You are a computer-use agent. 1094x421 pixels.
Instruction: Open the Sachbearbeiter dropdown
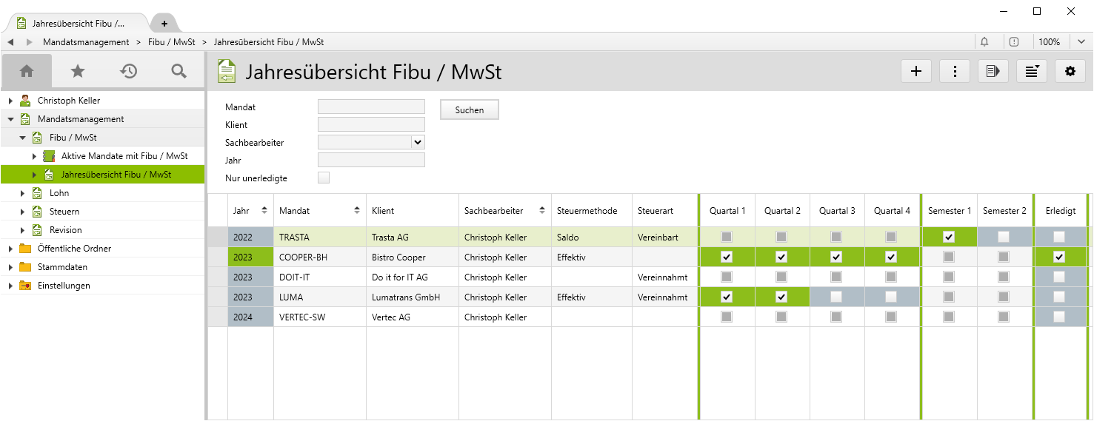(418, 142)
